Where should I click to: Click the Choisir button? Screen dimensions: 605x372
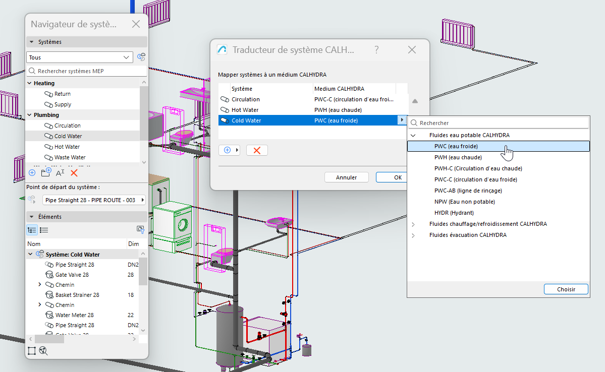tap(566, 289)
